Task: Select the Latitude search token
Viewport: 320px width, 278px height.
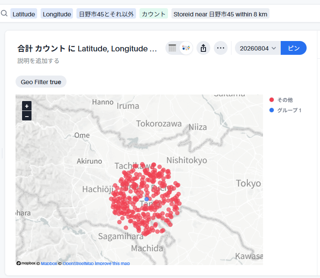Action: point(24,14)
